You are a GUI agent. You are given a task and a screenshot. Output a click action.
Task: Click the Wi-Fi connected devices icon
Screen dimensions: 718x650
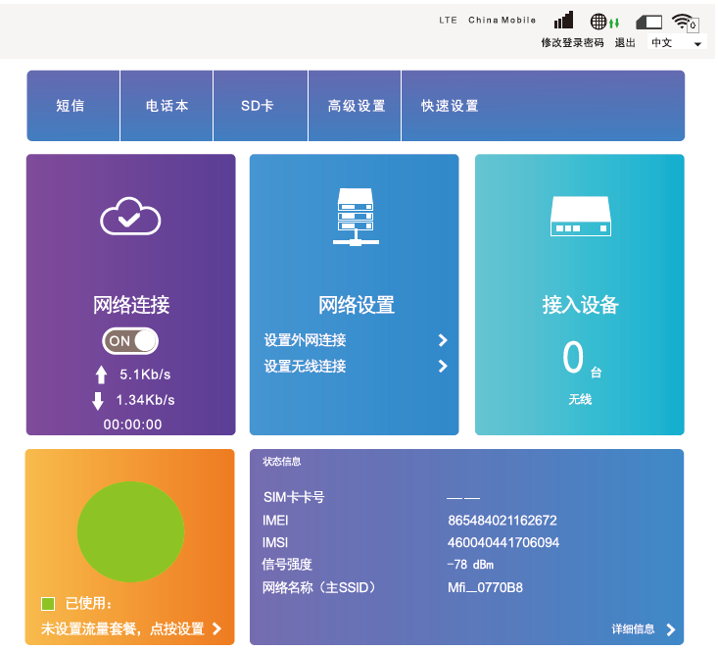(685, 22)
